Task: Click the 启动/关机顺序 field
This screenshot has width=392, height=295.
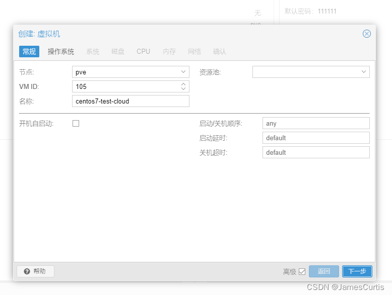Action: pos(316,123)
